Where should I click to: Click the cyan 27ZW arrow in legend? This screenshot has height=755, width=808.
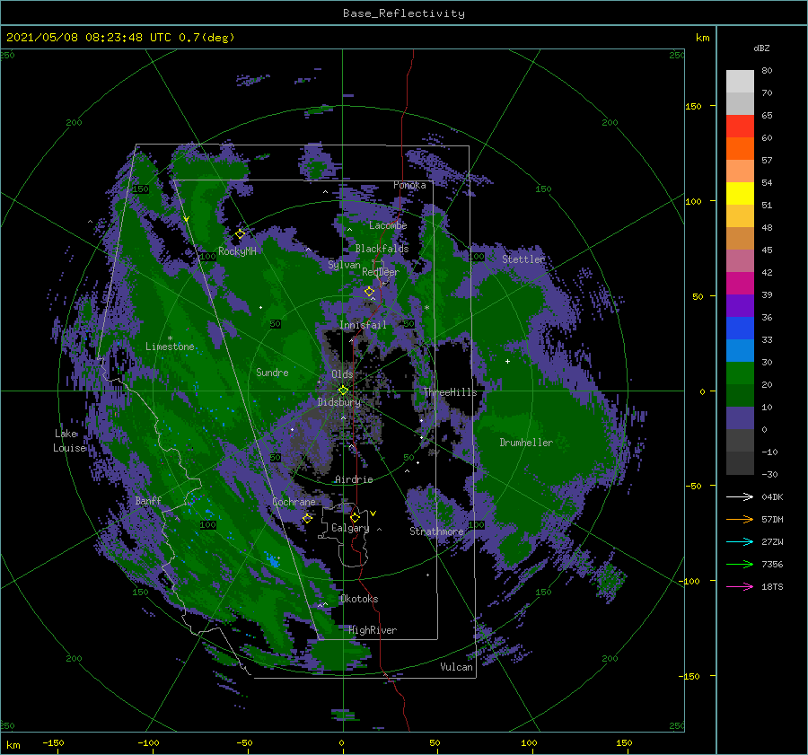[x=740, y=541]
